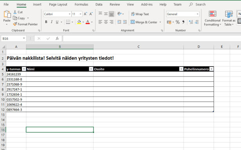
Task: Open the View tab
Action: [x=130, y=4]
